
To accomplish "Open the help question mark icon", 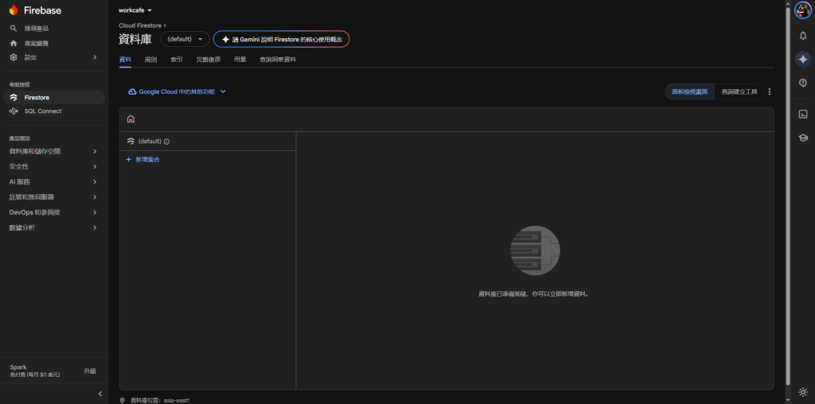I will [803, 83].
